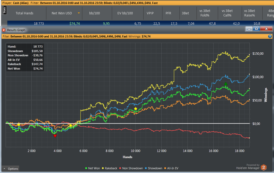Viewport: 274px width, 173px height.
Task: Sort by the VPIP column header
Action: click(150, 13)
